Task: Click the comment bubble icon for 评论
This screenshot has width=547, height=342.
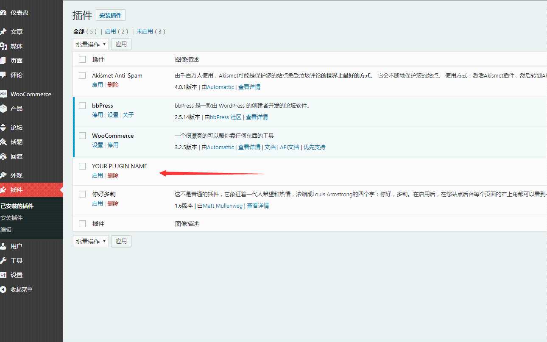Action: pyautogui.click(x=3, y=75)
